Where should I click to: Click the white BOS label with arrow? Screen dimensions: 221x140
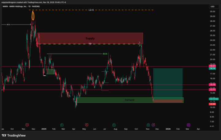point(9,25)
